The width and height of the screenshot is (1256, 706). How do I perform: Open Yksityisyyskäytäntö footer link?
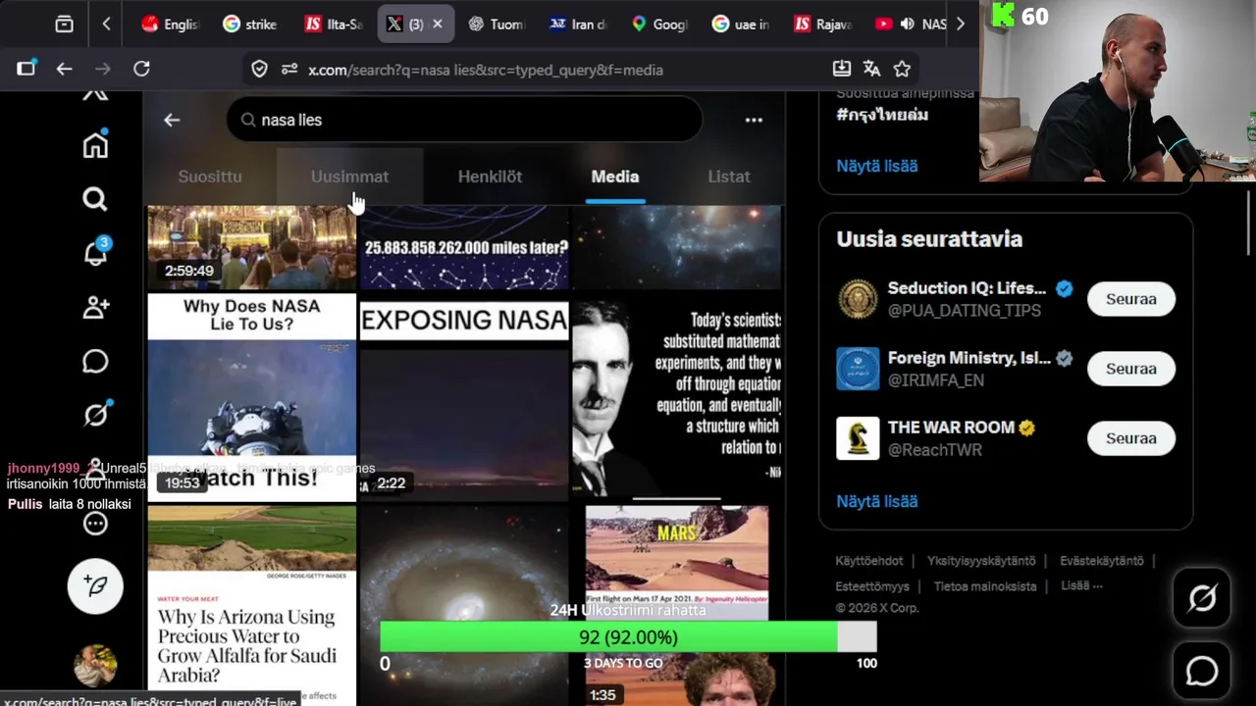[x=981, y=561]
